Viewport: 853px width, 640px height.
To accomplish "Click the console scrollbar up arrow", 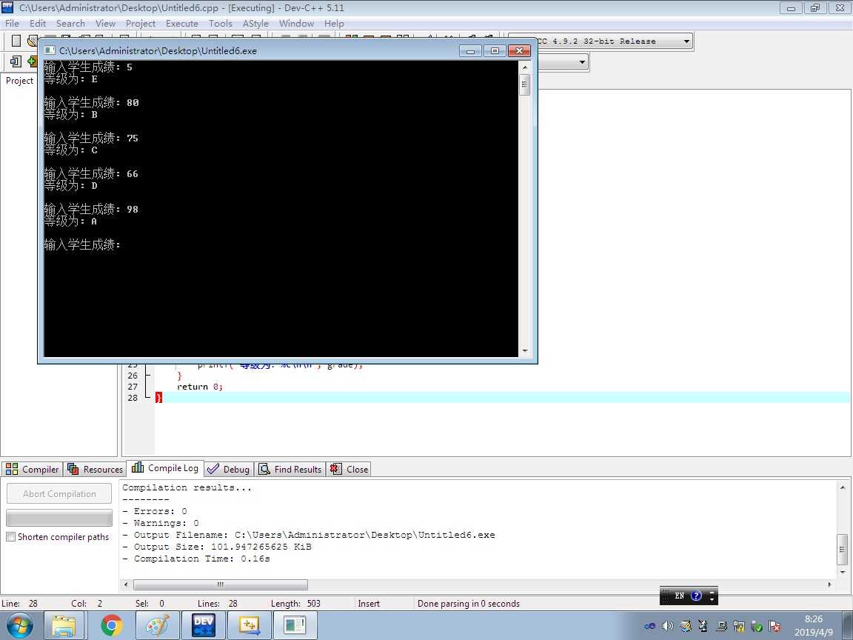I will (525, 67).
